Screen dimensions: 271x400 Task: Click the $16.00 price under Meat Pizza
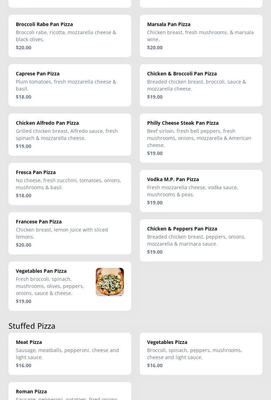coord(24,365)
